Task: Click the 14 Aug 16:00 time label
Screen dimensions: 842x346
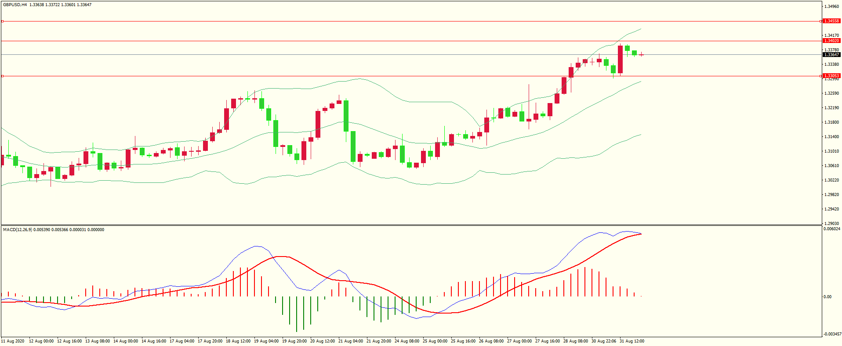Action: coord(154,341)
